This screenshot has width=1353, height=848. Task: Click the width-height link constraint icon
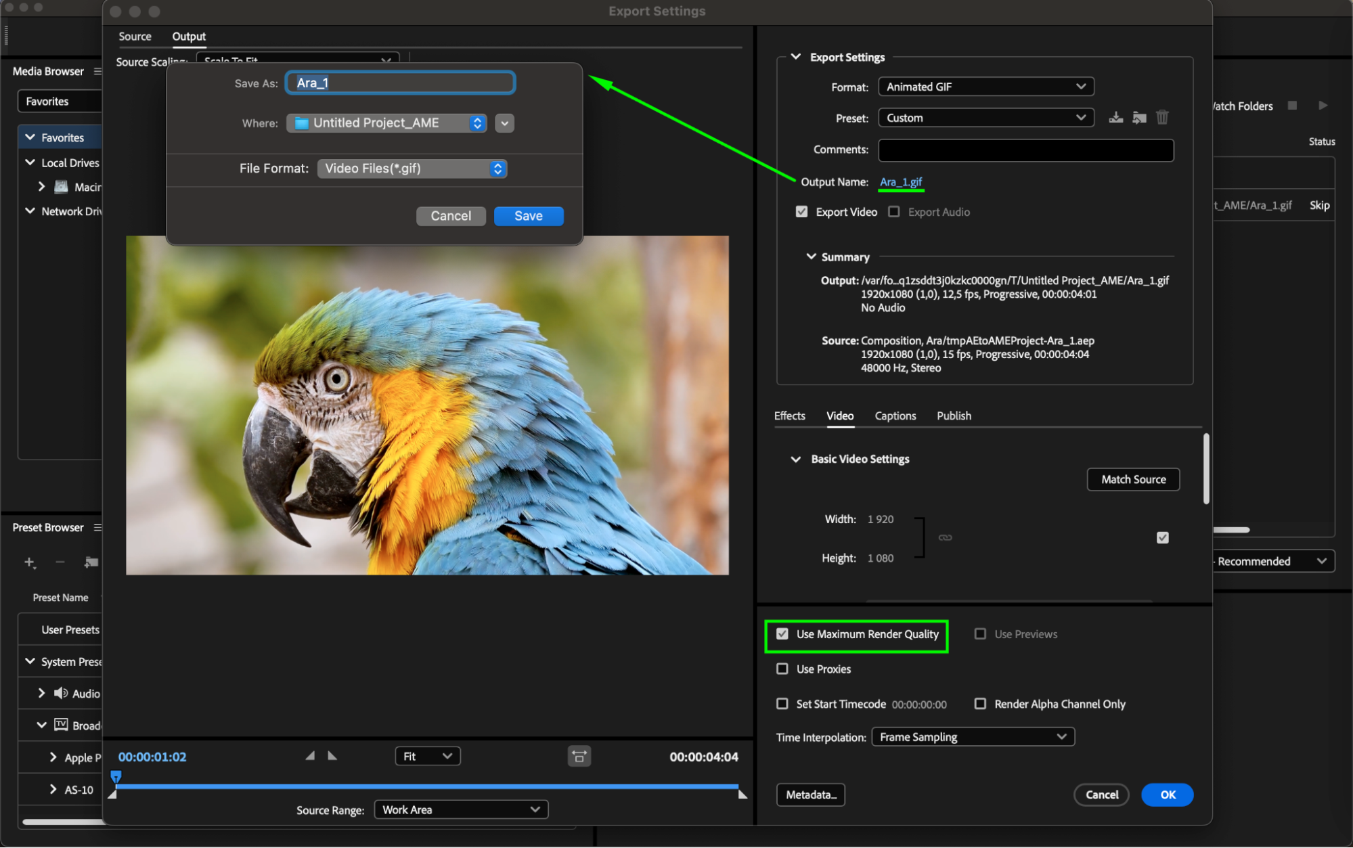(x=945, y=537)
